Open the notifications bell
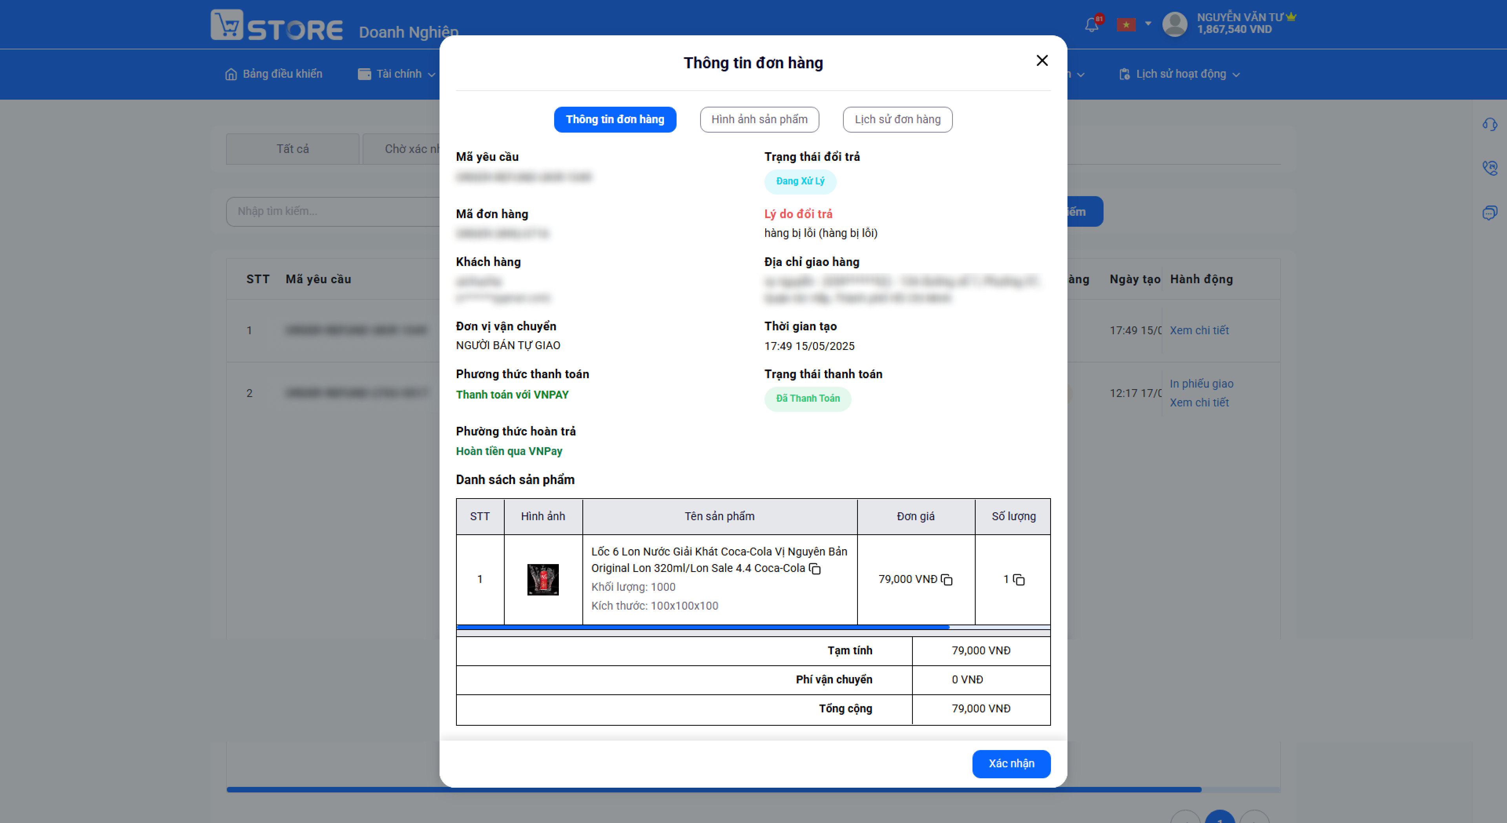The width and height of the screenshot is (1507, 823). click(x=1092, y=24)
